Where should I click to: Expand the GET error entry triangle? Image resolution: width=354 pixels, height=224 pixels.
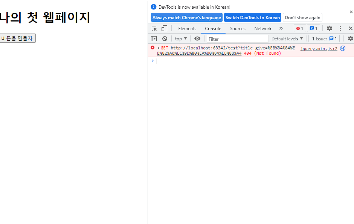point(159,48)
